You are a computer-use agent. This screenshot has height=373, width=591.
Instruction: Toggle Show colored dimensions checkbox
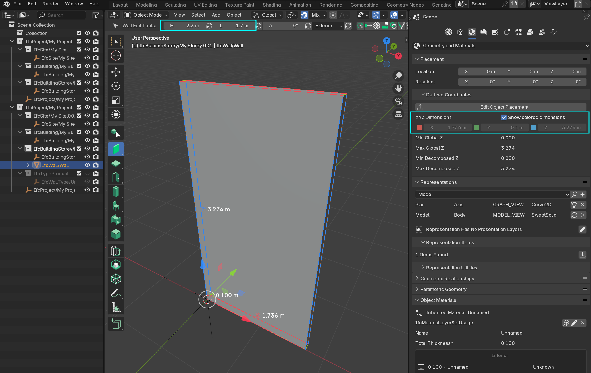click(x=504, y=117)
